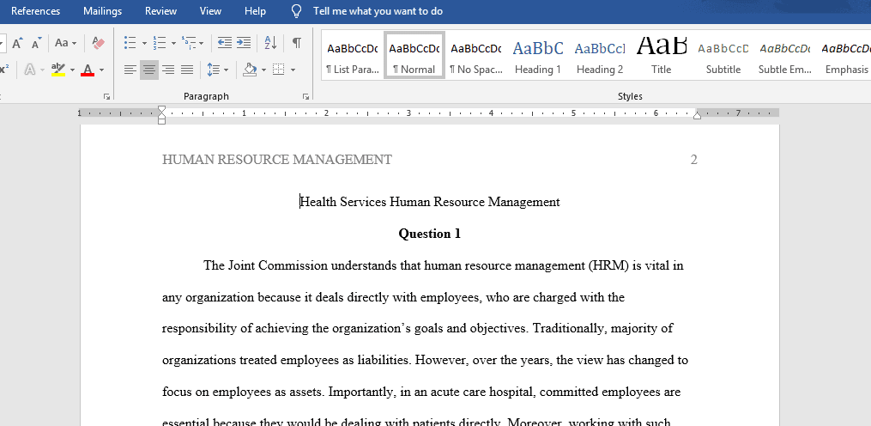Decrease paragraph indent
Viewport: 871px width, 426px height.
225,43
